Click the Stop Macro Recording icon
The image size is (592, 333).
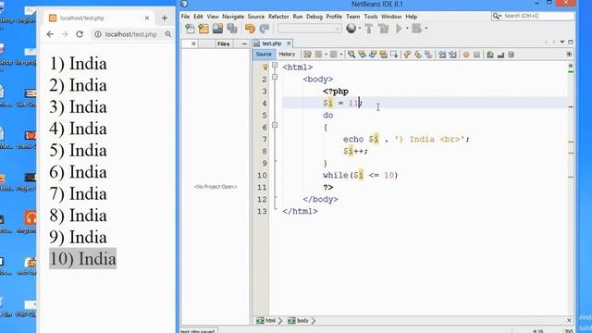tap(477, 55)
